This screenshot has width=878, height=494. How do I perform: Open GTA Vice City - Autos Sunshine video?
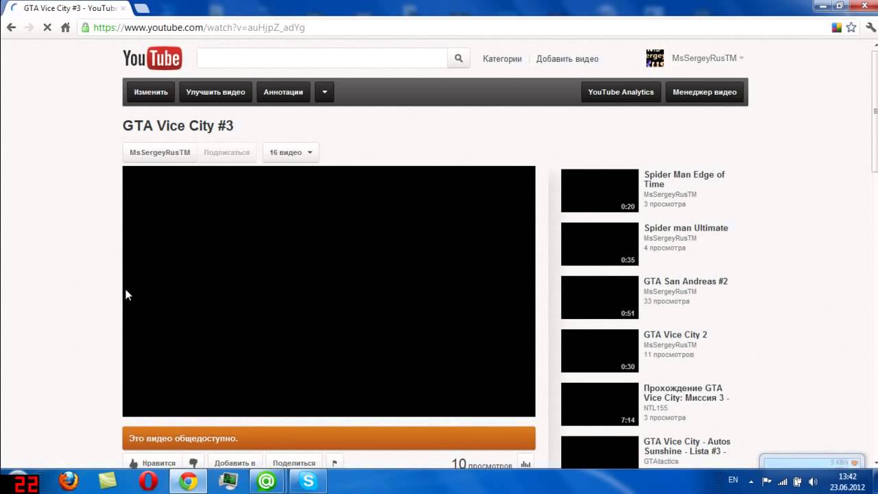687,446
